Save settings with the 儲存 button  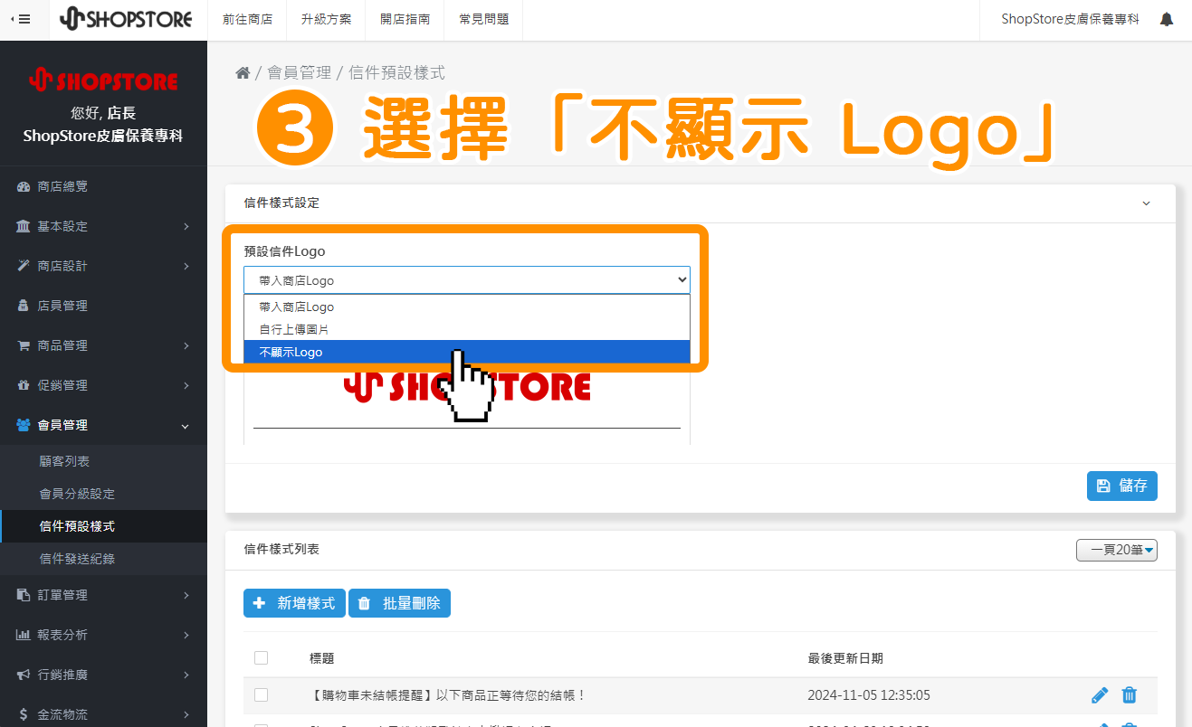[1121, 486]
